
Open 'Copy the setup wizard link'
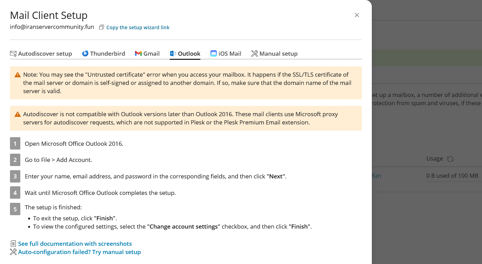(x=138, y=27)
